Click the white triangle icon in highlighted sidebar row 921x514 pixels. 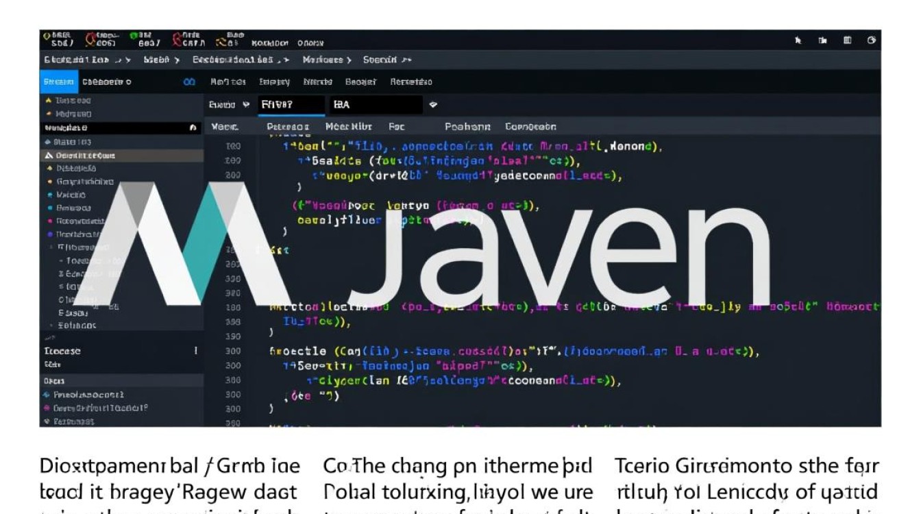[49, 156]
